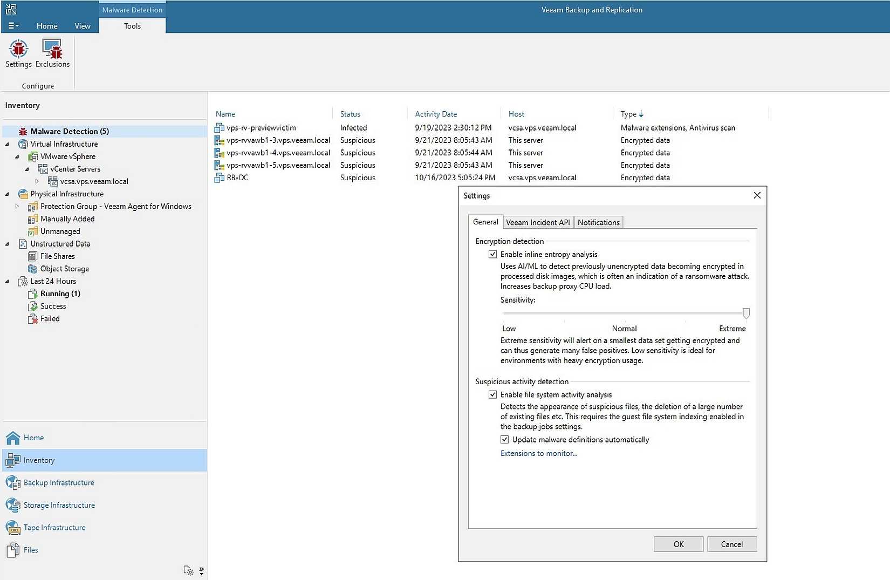Select vps-rvvawb1-3.vps.veeam.local row
The image size is (890, 580).
coord(491,140)
